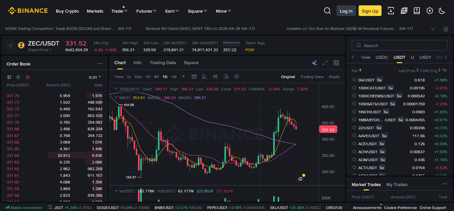Switch to the Trading Data tab
This screenshot has height=211, width=454.
coord(163,63)
